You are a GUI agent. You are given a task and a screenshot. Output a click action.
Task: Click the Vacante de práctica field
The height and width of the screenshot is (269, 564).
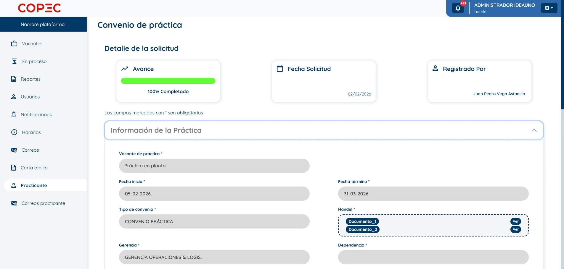click(x=214, y=166)
